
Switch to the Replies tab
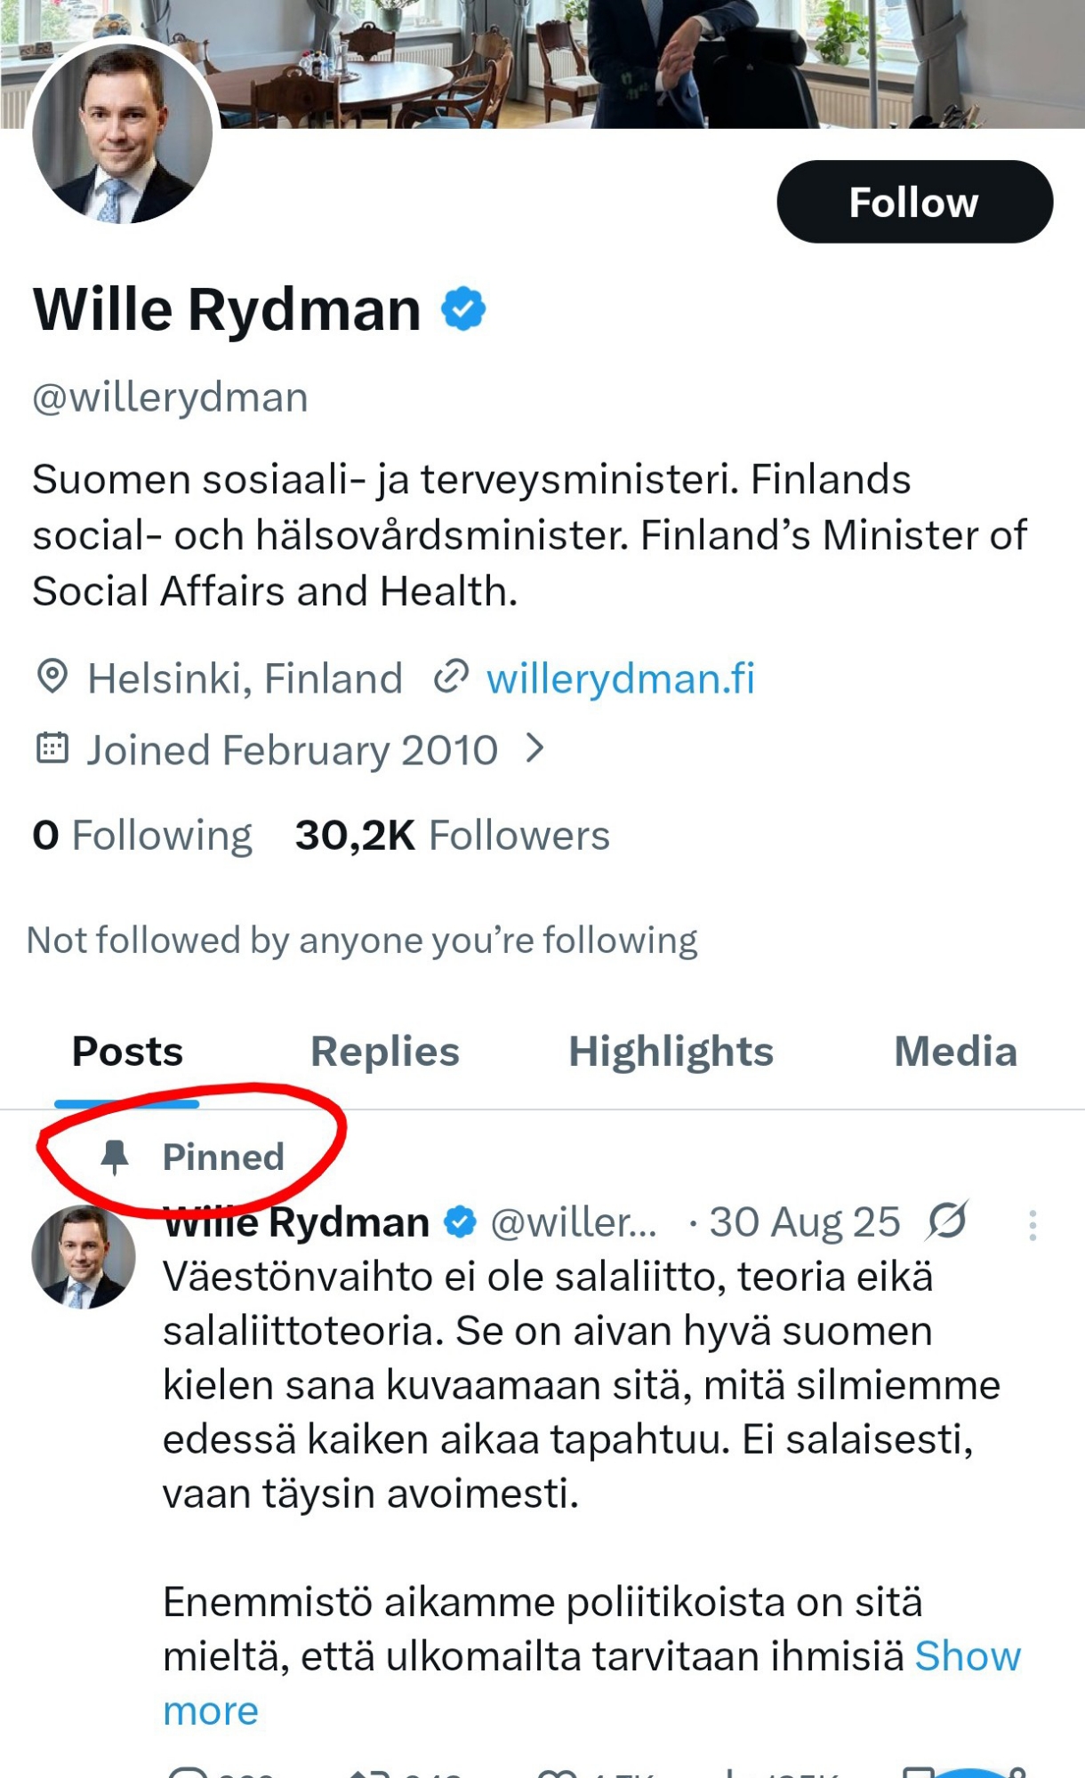(x=384, y=1052)
